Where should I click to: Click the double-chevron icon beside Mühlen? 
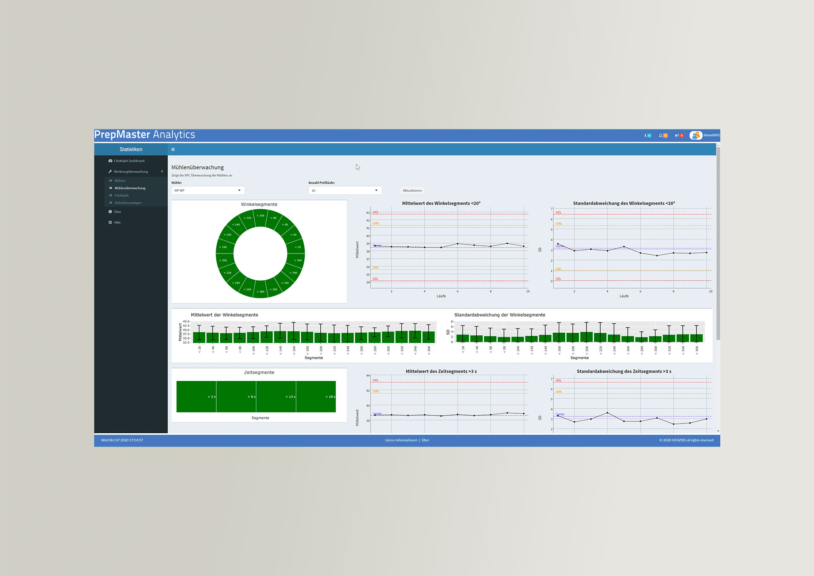pyautogui.click(x=111, y=181)
